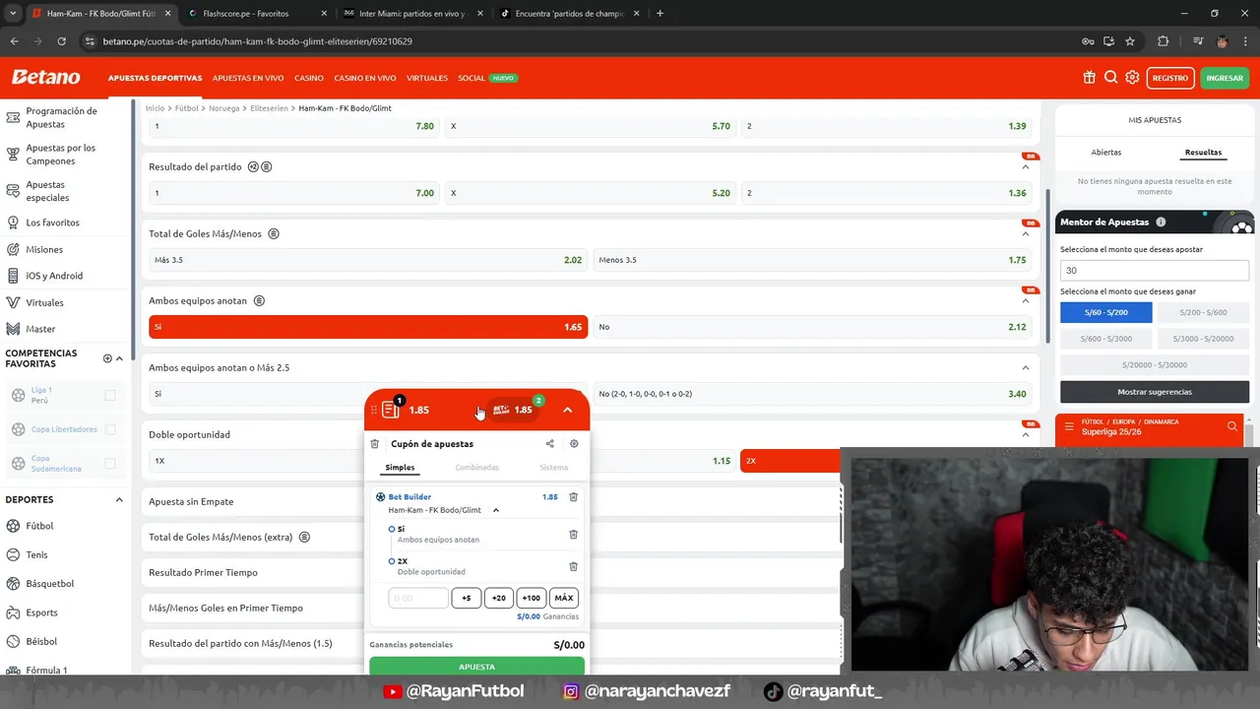Collapse the bet slip with header chevron

(567, 410)
